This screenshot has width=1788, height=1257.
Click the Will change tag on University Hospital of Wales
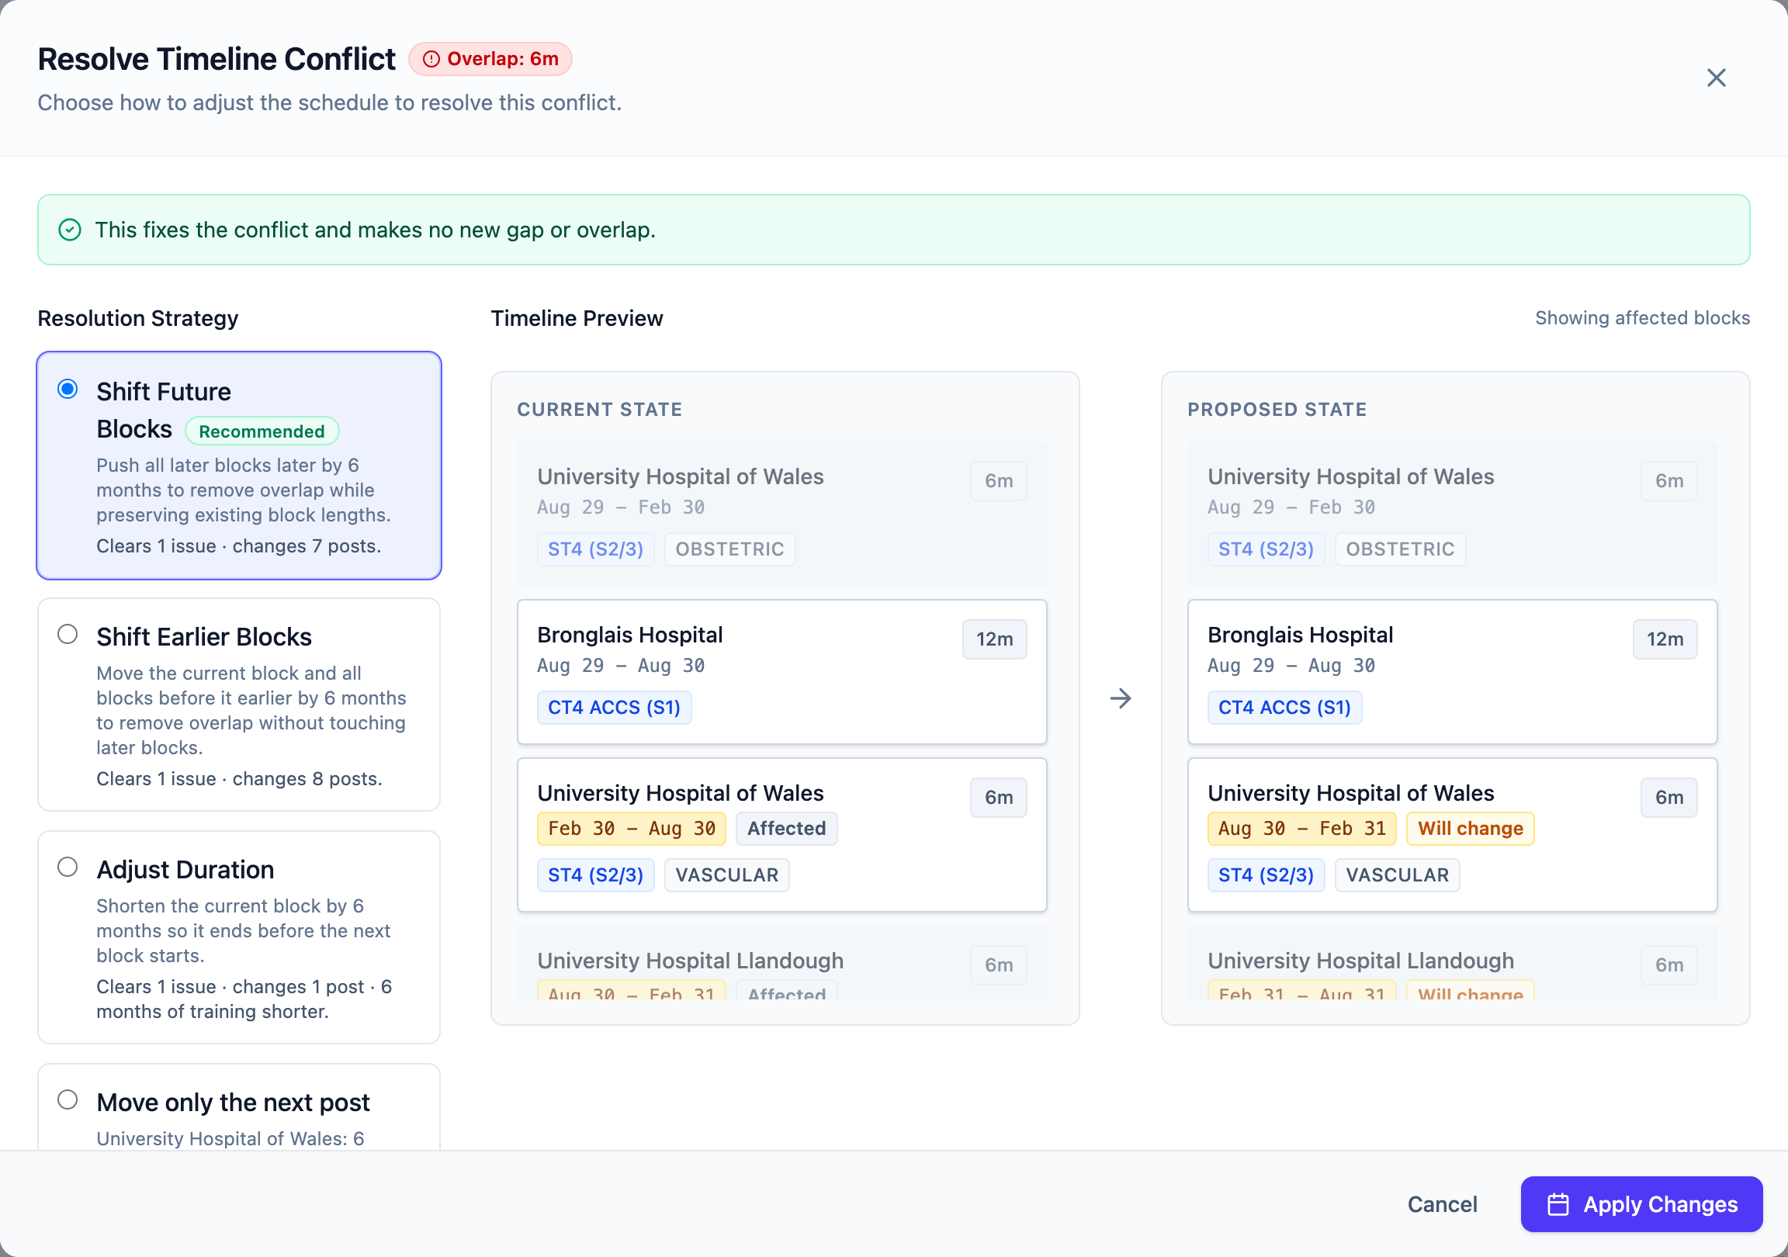pos(1470,829)
